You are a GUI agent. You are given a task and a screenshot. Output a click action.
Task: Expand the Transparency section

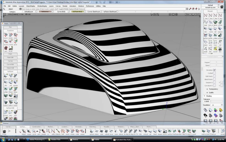(212, 88)
